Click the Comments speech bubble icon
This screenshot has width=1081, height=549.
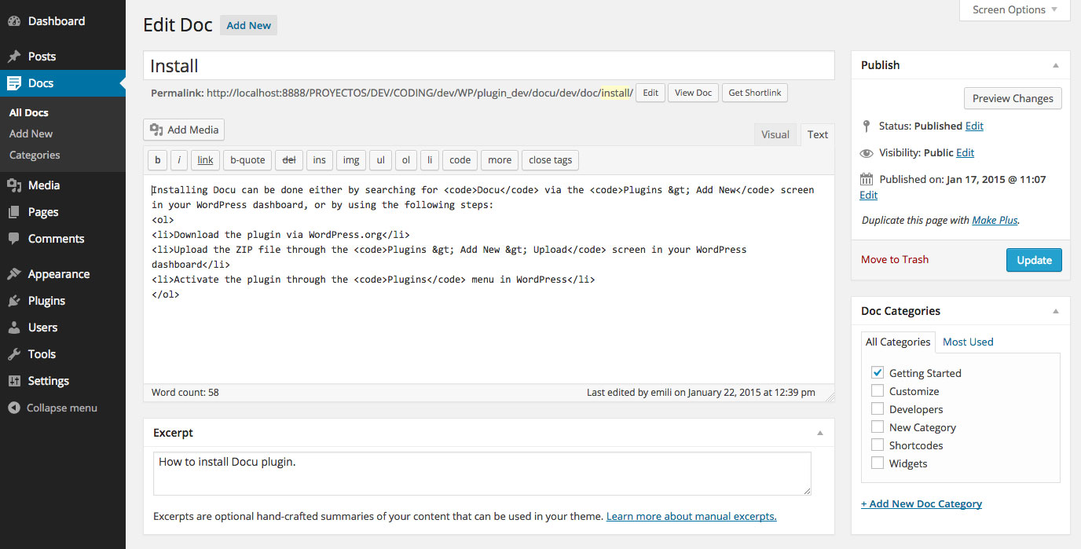click(x=14, y=239)
